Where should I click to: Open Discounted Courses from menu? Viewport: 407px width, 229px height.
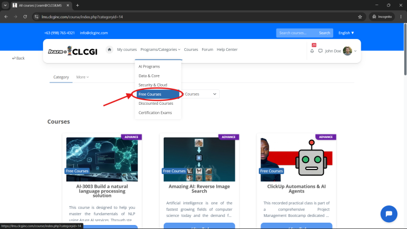156,103
